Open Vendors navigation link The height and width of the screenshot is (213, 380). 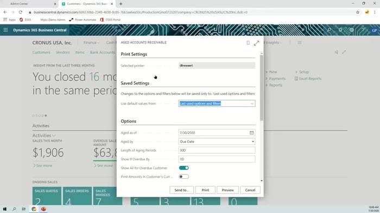[63, 52]
